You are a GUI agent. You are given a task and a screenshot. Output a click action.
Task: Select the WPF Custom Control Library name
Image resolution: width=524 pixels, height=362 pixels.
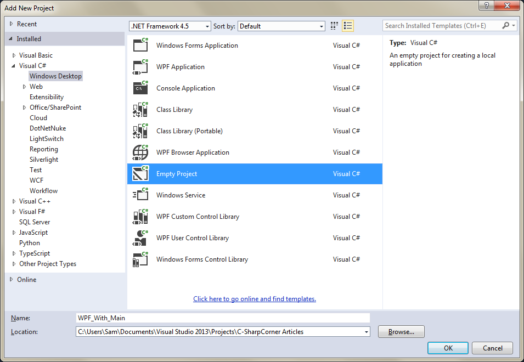(198, 217)
